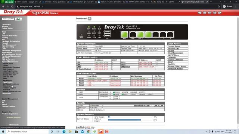The width and height of the screenshot is (239, 134).
Task: Open Firmware Upgrade in sidebar
Action: click(x=9, y=88)
